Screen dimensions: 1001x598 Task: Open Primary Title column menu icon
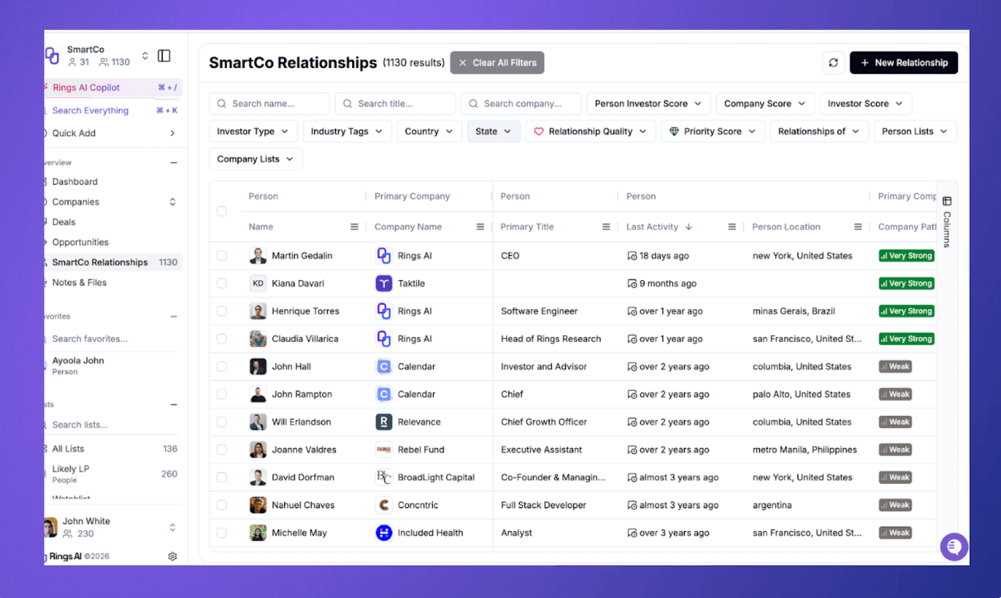[606, 226]
